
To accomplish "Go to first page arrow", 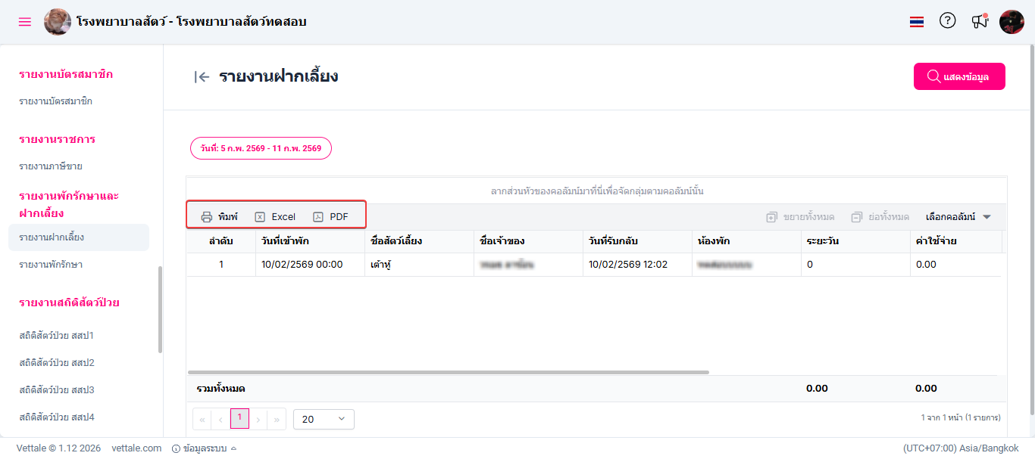I will (x=202, y=419).
